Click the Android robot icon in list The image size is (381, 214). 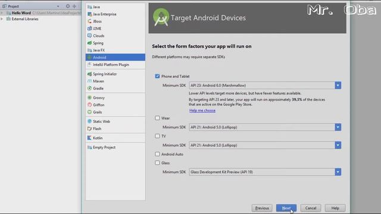[89, 58]
